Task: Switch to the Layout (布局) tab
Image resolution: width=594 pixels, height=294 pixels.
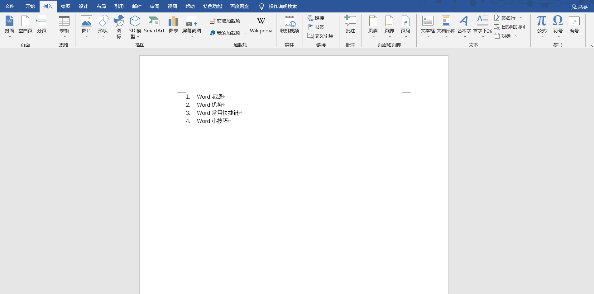Action: 101,6
